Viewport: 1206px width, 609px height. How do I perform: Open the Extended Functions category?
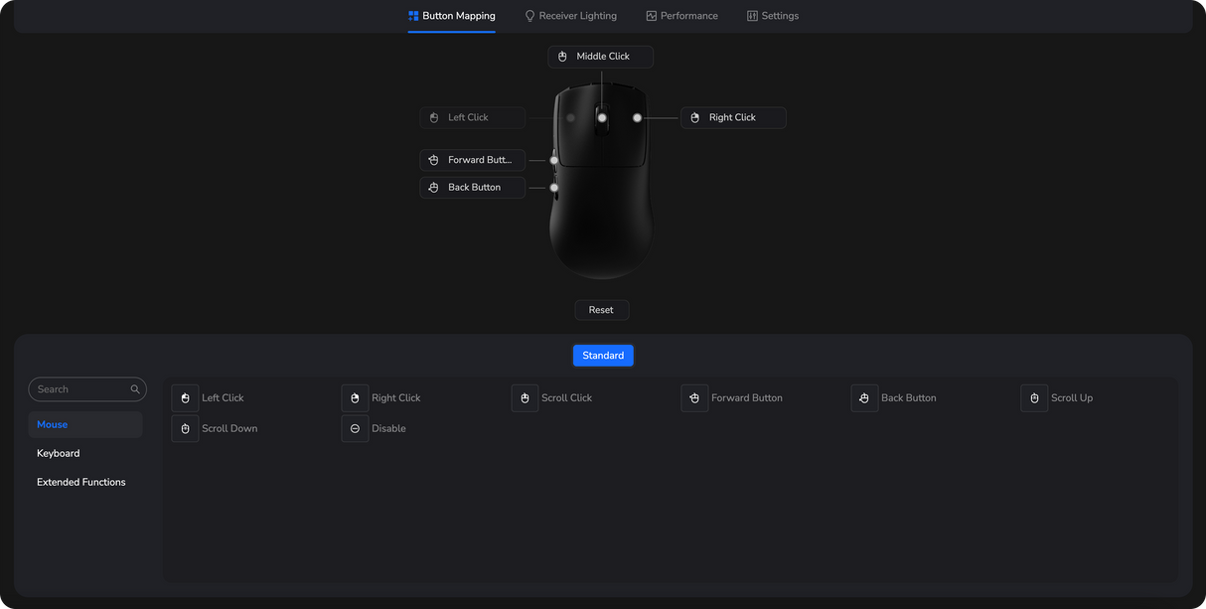click(81, 483)
